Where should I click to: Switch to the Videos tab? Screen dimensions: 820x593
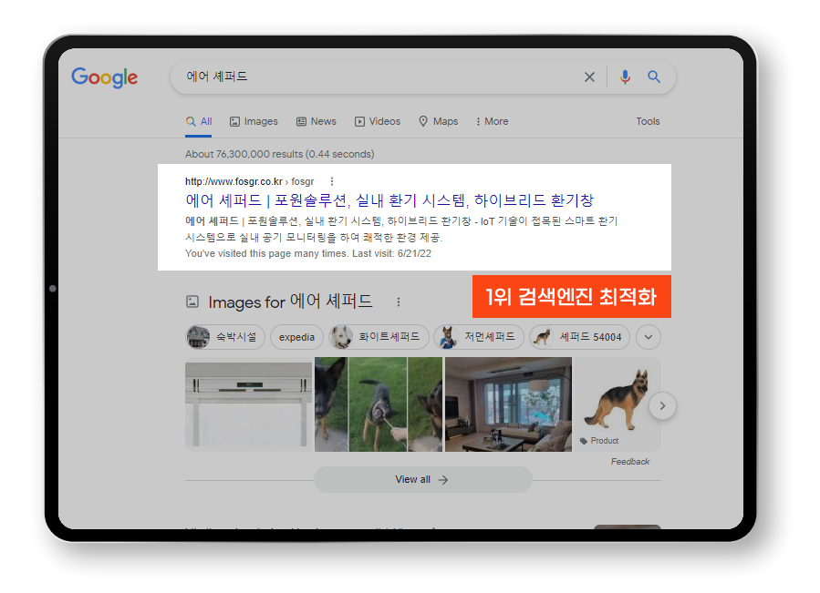pyautogui.click(x=378, y=121)
